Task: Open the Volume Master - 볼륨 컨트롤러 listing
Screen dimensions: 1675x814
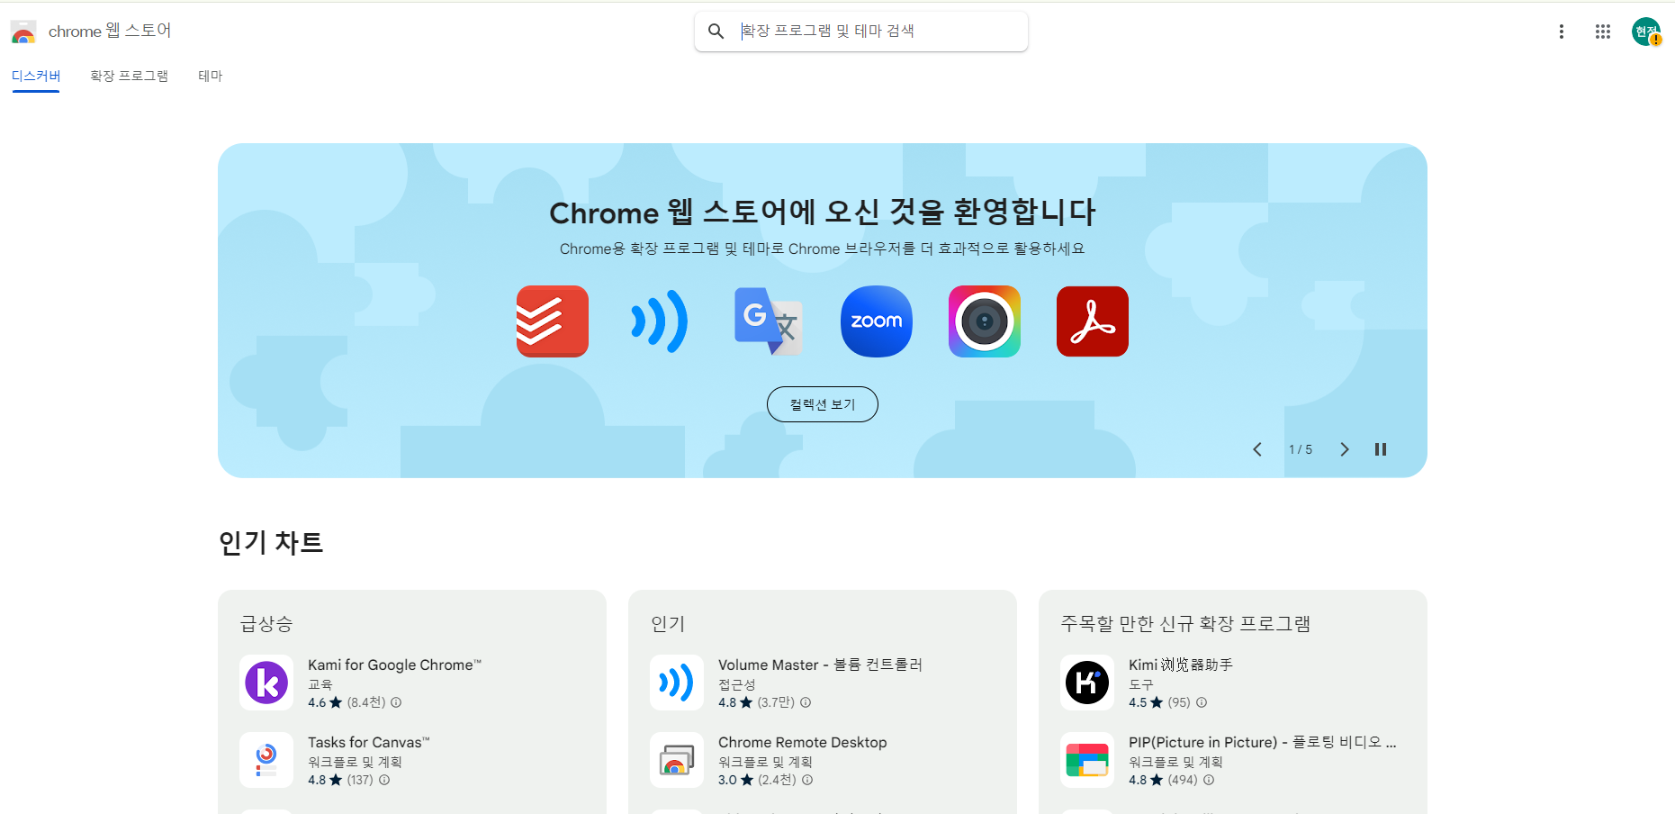Action: [x=821, y=665]
